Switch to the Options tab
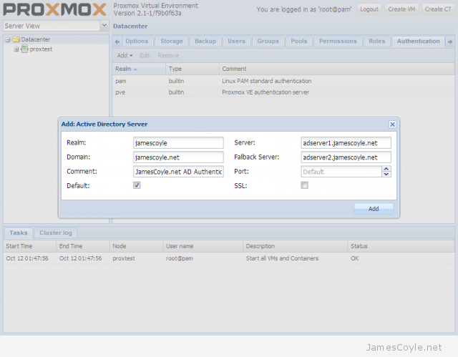The image size is (458, 357). pyautogui.click(x=137, y=41)
